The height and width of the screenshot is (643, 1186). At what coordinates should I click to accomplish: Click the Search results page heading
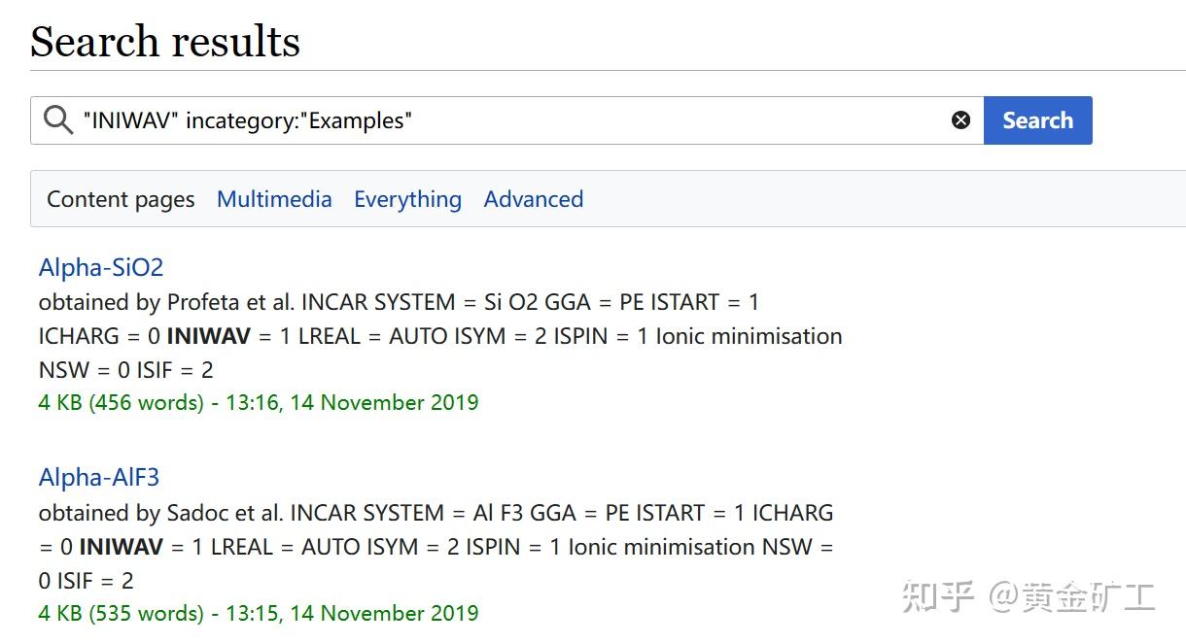coord(165,42)
